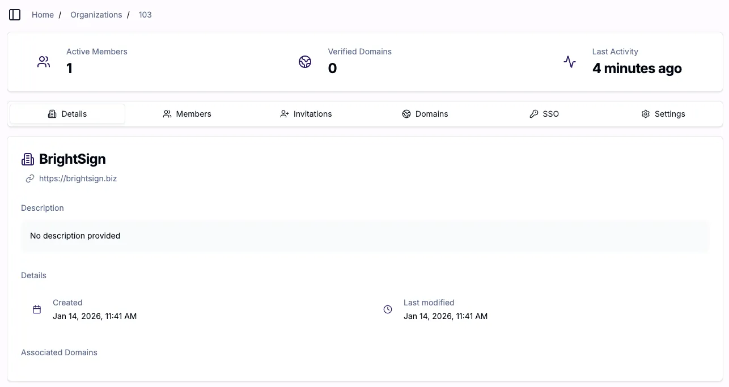Click the 'Details' section heading above Created

pyautogui.click(x=33, y=275)
